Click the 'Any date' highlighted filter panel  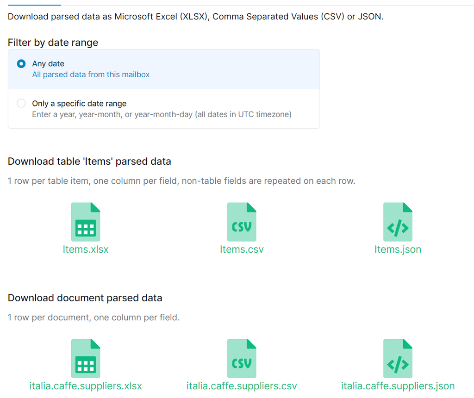pos(163,68)
